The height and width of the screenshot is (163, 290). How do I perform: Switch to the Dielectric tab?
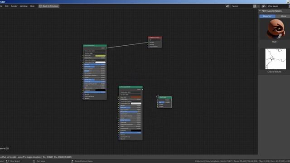[x=267, y=16]
